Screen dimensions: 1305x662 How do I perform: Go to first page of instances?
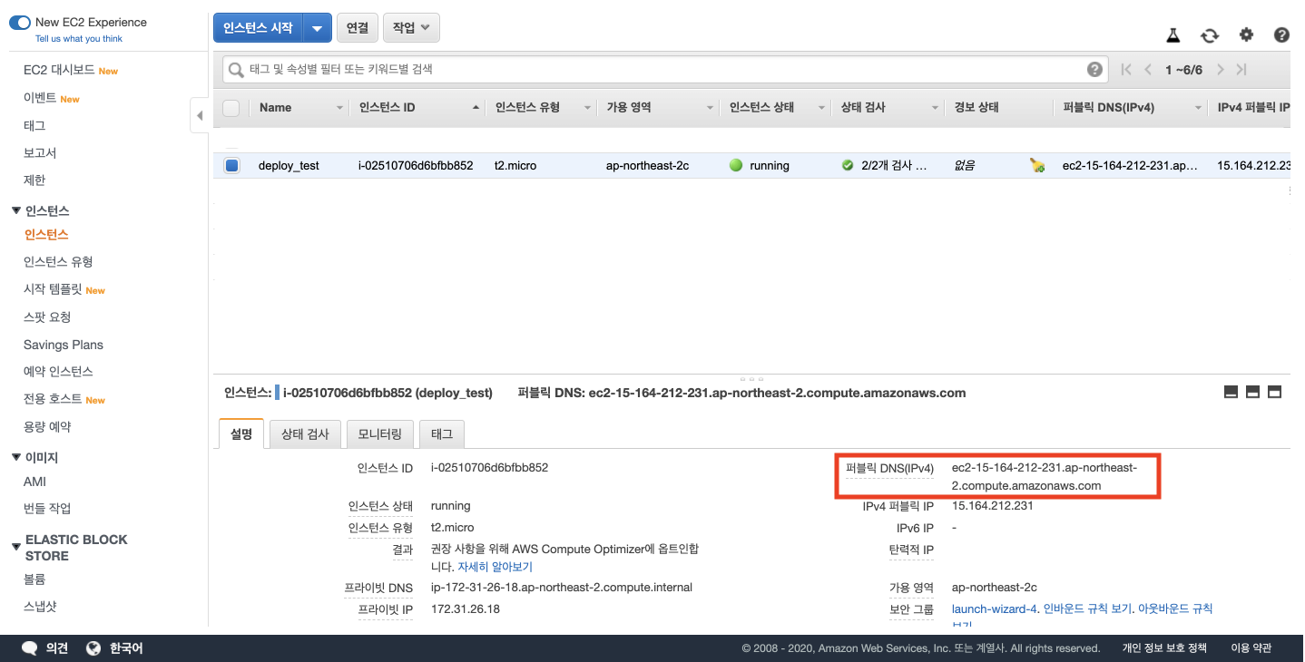tap(1126, 69)
